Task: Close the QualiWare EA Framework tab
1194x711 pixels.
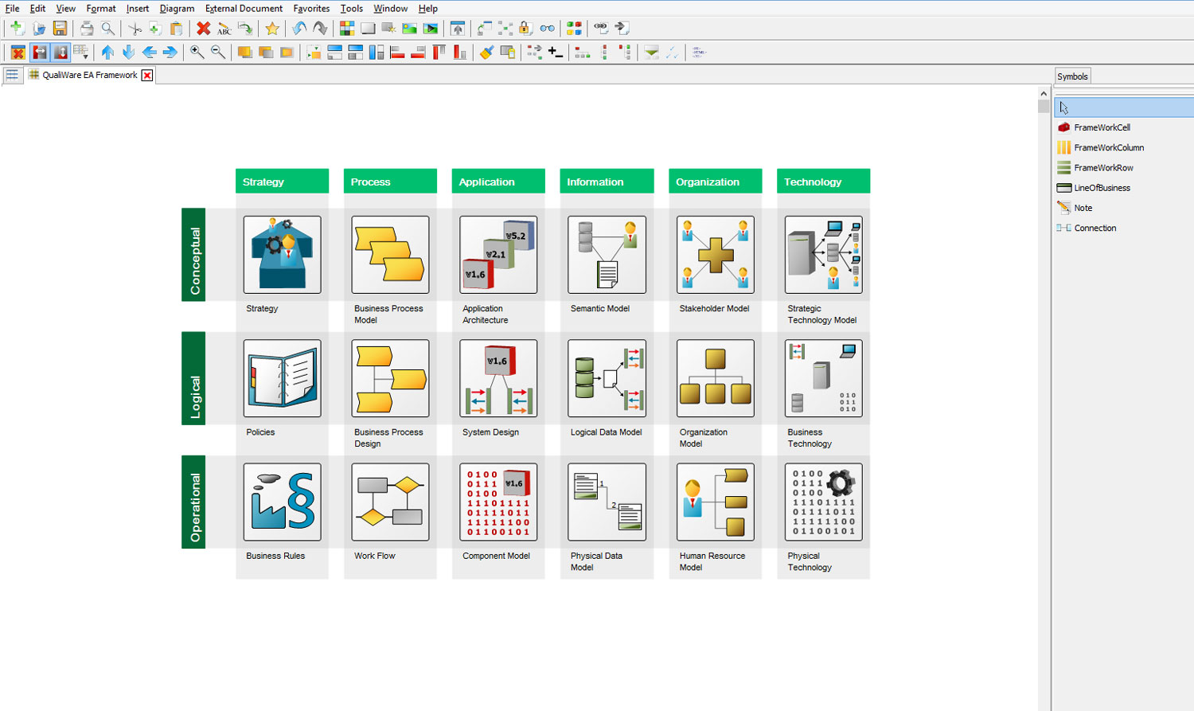Action: pos(147,76)
